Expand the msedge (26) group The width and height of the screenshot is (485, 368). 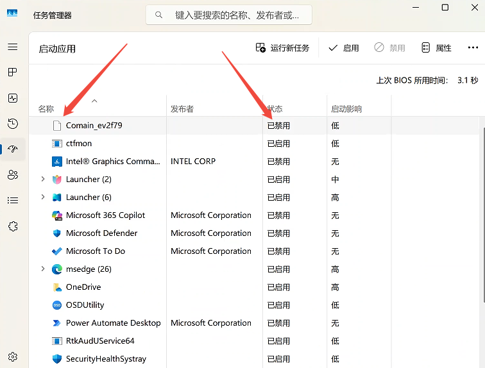43,269
